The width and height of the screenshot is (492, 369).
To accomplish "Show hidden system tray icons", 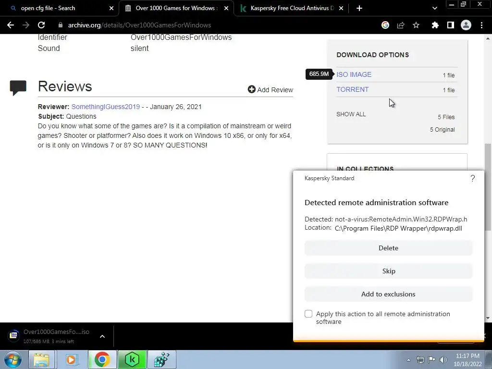I will (x=408, y=360).
